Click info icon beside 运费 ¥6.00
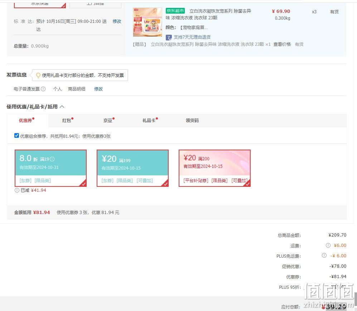The height and width of the screenshot is (311, 357). [328, 245]
